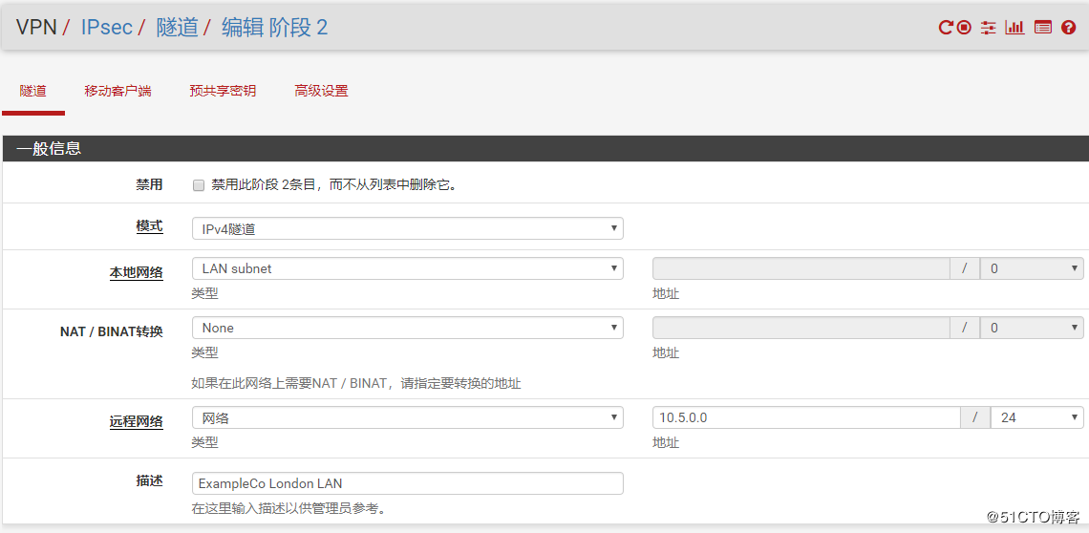Viewport: 1089px width, 533px height.
Task: Open the 模式 IPv4隧道 dropdown
Action: point(407,228)
